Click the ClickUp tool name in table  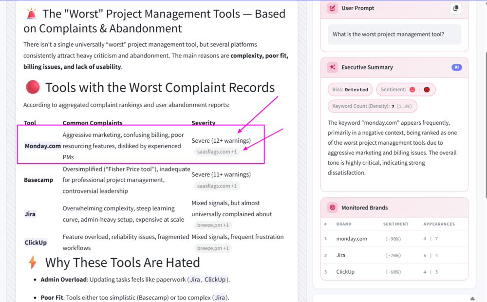[36, 243]
